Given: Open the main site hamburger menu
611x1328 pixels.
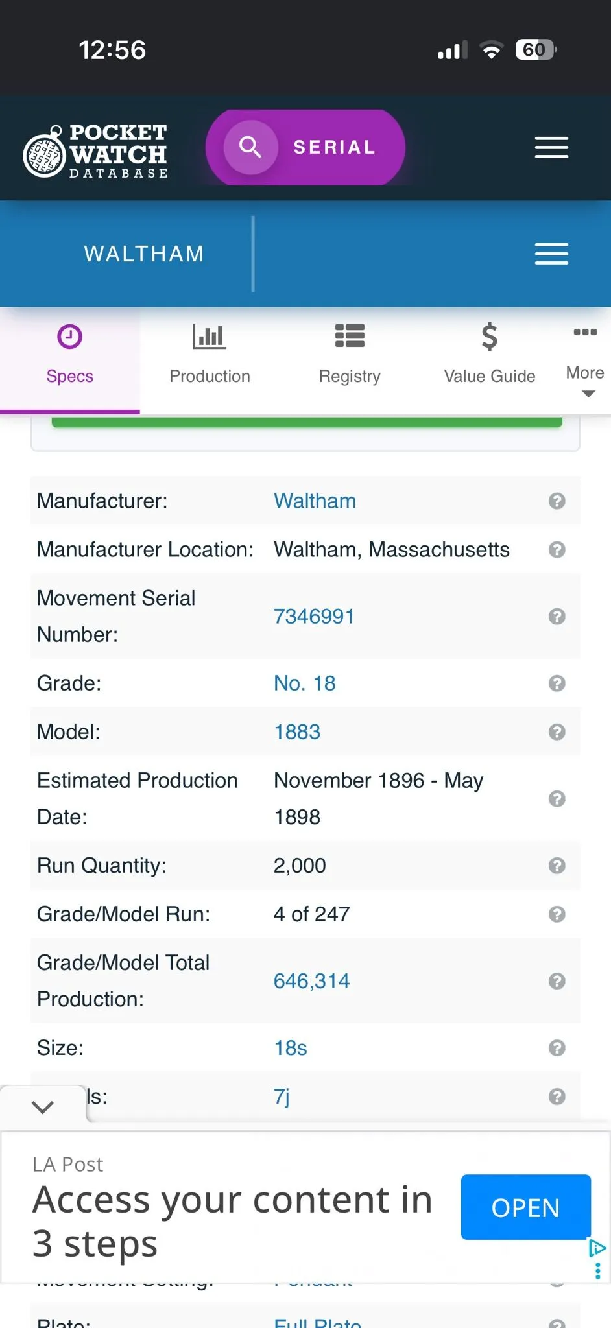Looking at the screenshot, I should 551,148.
